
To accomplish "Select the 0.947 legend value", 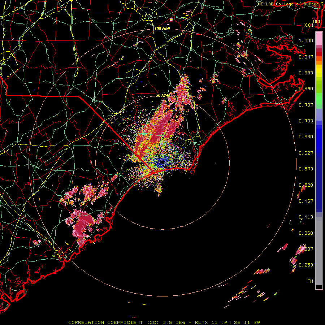I will click(x=306, y=57).
